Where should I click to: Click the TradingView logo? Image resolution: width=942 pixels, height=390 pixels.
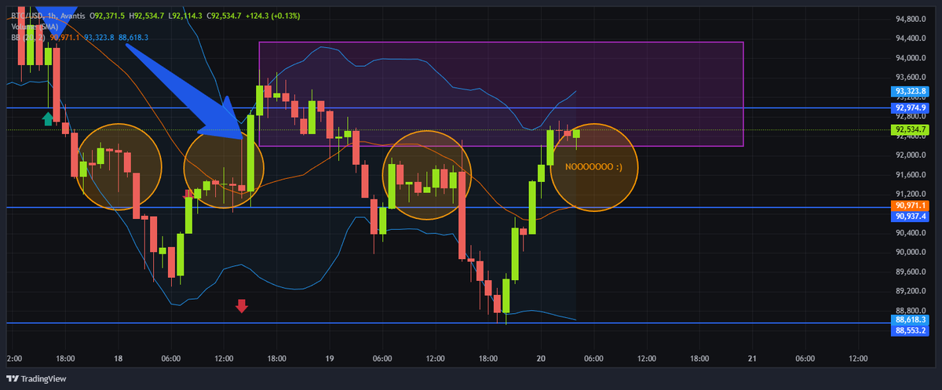pos(35,378)
